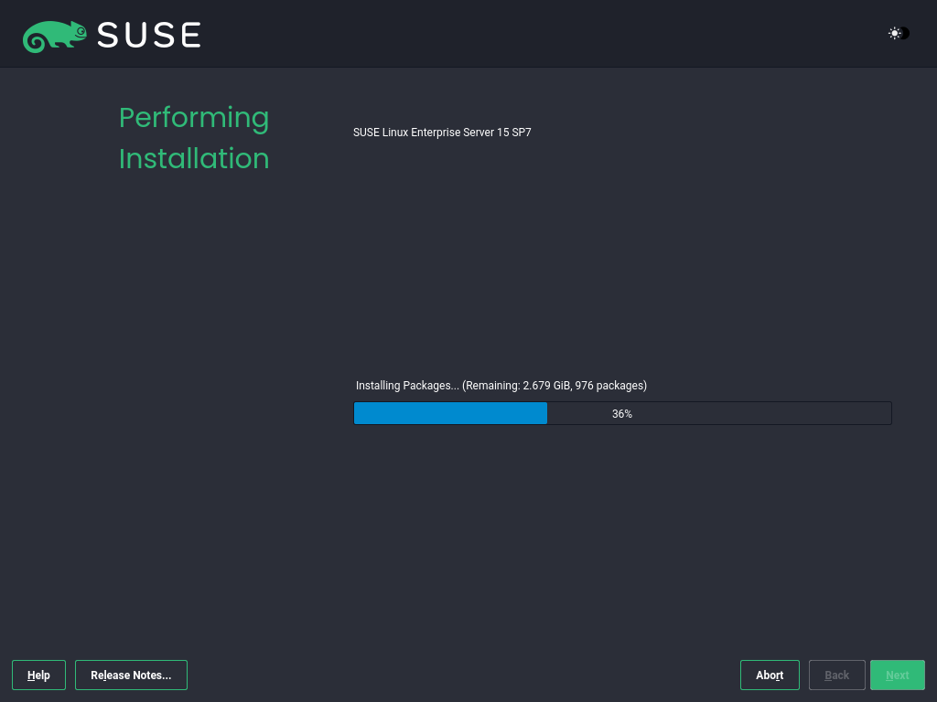Click the SUSE wordmark in header
Image resolution: width=937 pixels, height=702 pixels.
coord(148,35)
